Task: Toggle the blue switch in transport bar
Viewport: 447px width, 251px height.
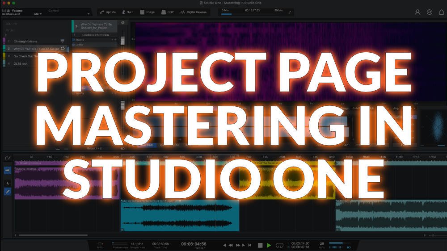Action: click(x=349, y=247)
